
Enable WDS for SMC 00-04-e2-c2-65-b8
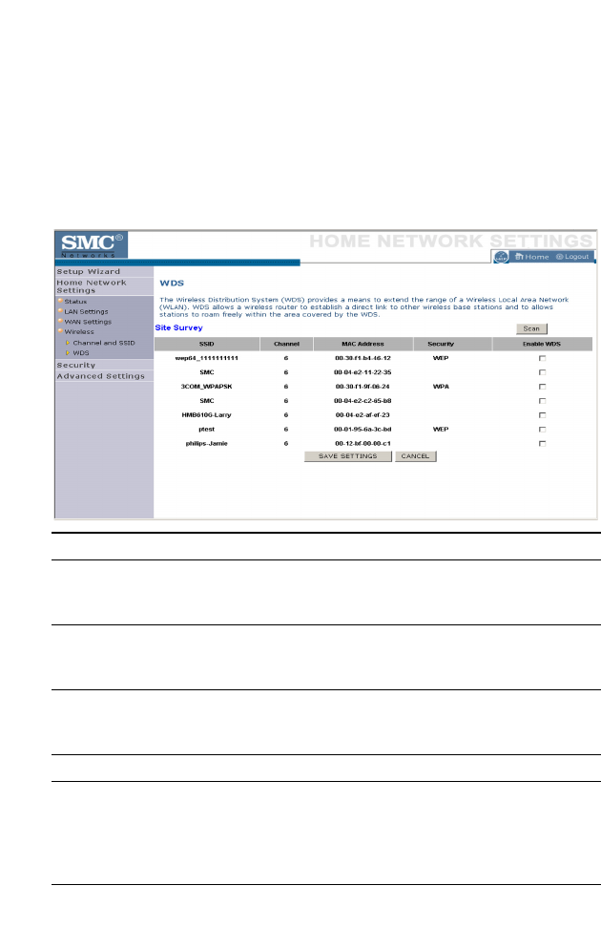pos(542,401)
